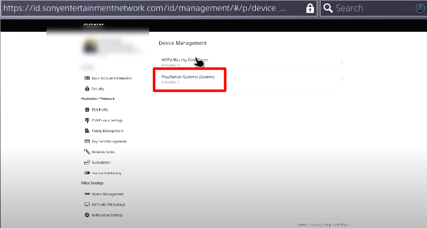Expand the HDTV/Blu-ray Disc Player row chevron
The height and width of the screenshot is (228, 427).
[x=342, y=62]
